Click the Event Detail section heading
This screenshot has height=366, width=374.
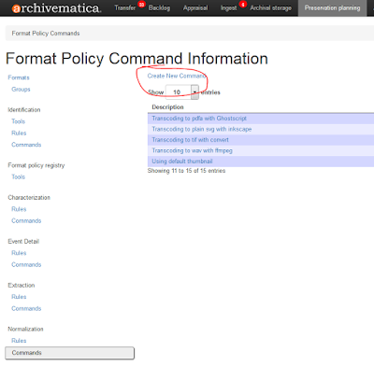pos(23,242)
